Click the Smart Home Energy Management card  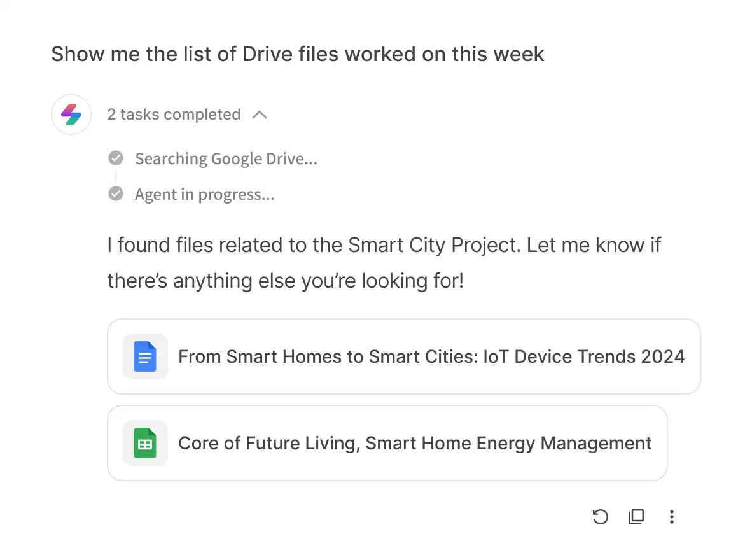[x=387, y=443]
